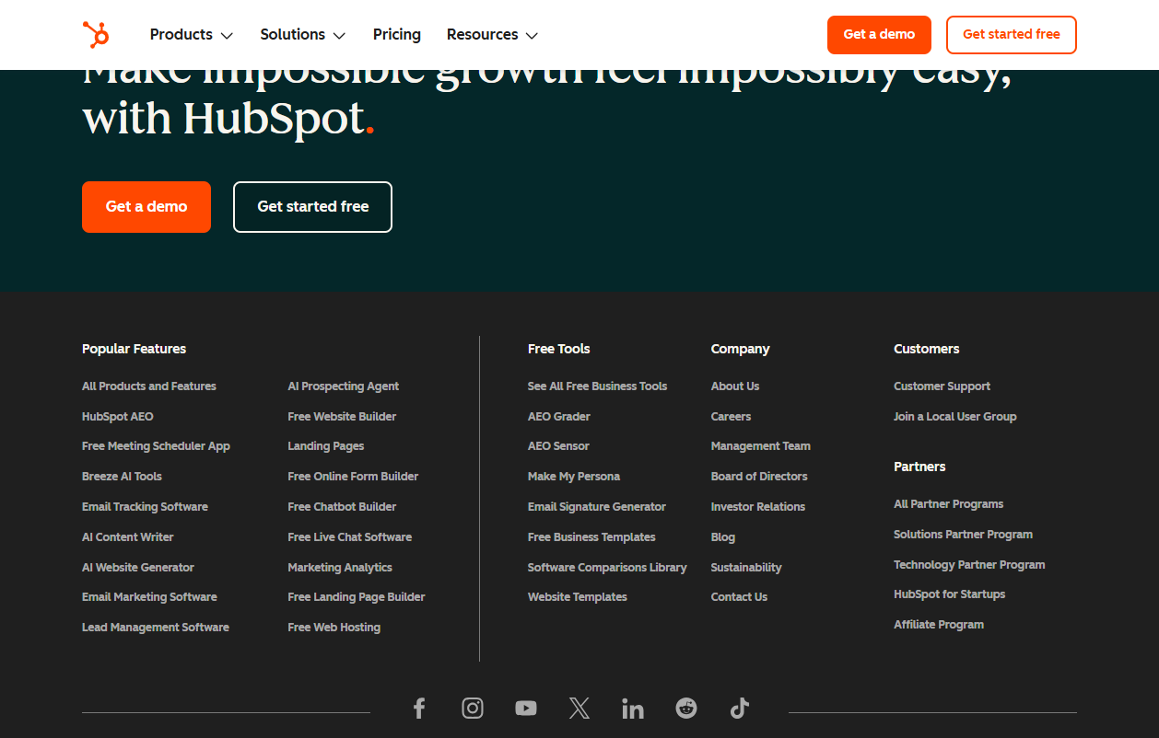Open the Blog link under Company
Viewport: 1159px width, 738px height.
723,537
